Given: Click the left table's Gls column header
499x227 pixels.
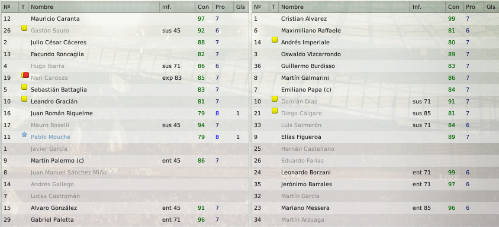Looking at the screenshot, I should (240, 7).
